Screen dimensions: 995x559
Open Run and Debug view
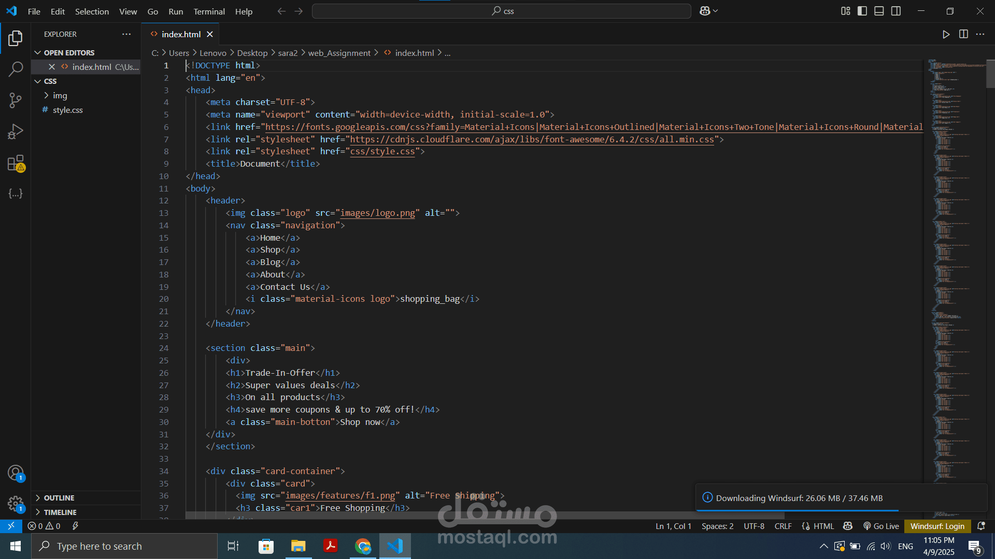16,131
